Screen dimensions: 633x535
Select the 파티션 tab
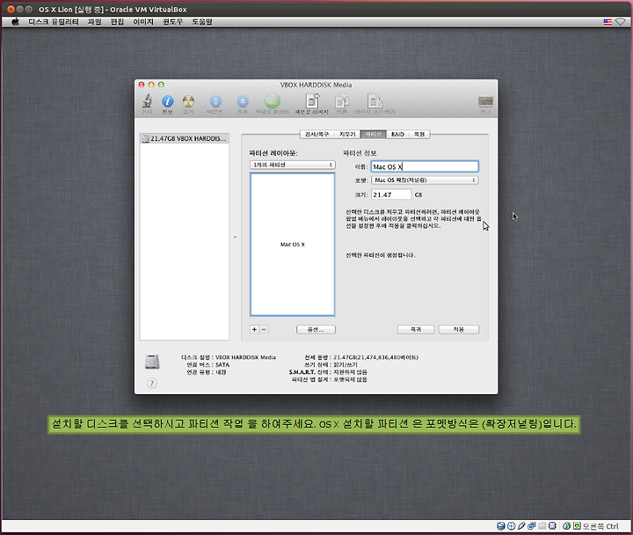click(x=373, y=134)
